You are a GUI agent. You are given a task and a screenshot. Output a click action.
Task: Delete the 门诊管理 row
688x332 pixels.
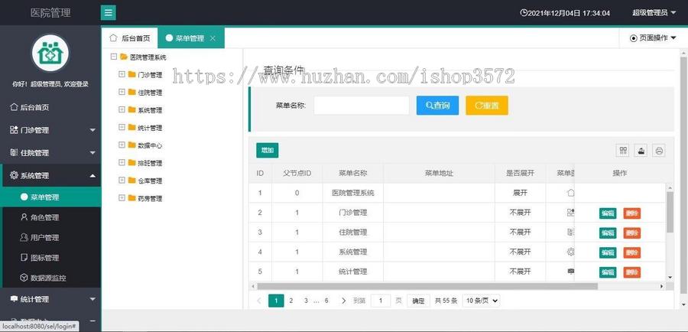pos(632,213)
